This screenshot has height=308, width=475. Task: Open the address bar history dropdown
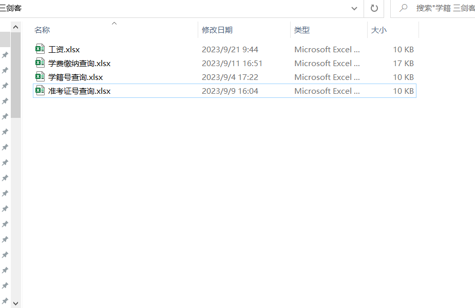[354, 9]
